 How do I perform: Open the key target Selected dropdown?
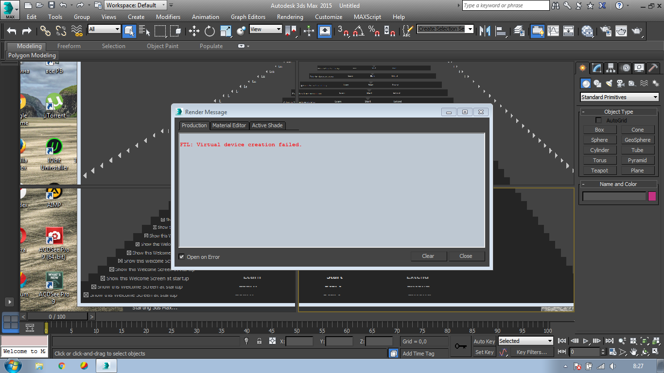pyautogui.click(x=525, y=341)
